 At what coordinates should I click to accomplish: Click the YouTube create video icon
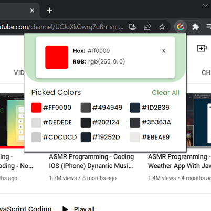point(202,48)
